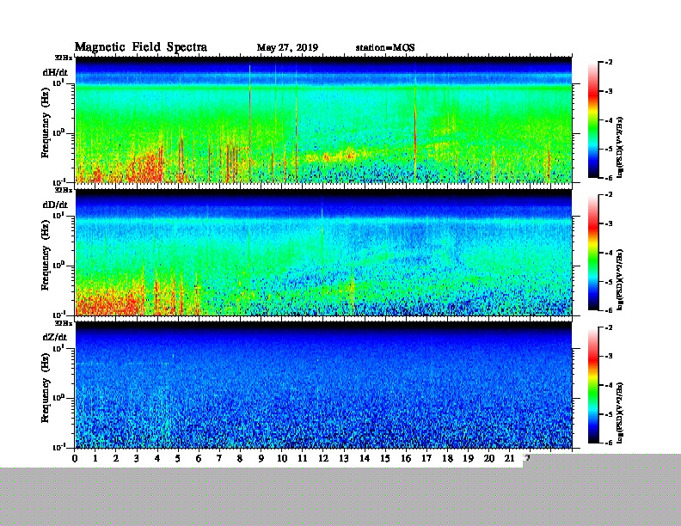Click hour tick label 5 on time axis
This screenshot has width=681, height=526.
[178, 458]
